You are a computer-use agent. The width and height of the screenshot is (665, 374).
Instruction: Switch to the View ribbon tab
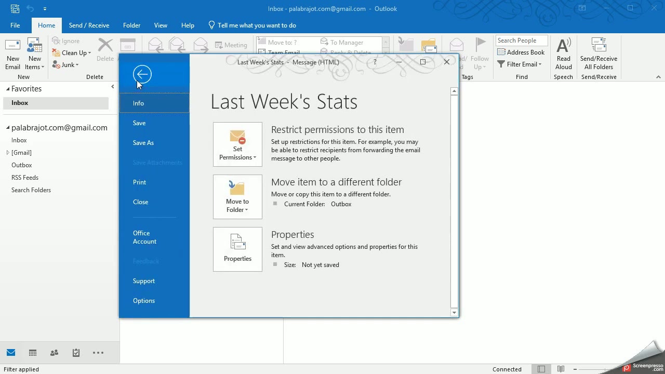tap(161, 25)
